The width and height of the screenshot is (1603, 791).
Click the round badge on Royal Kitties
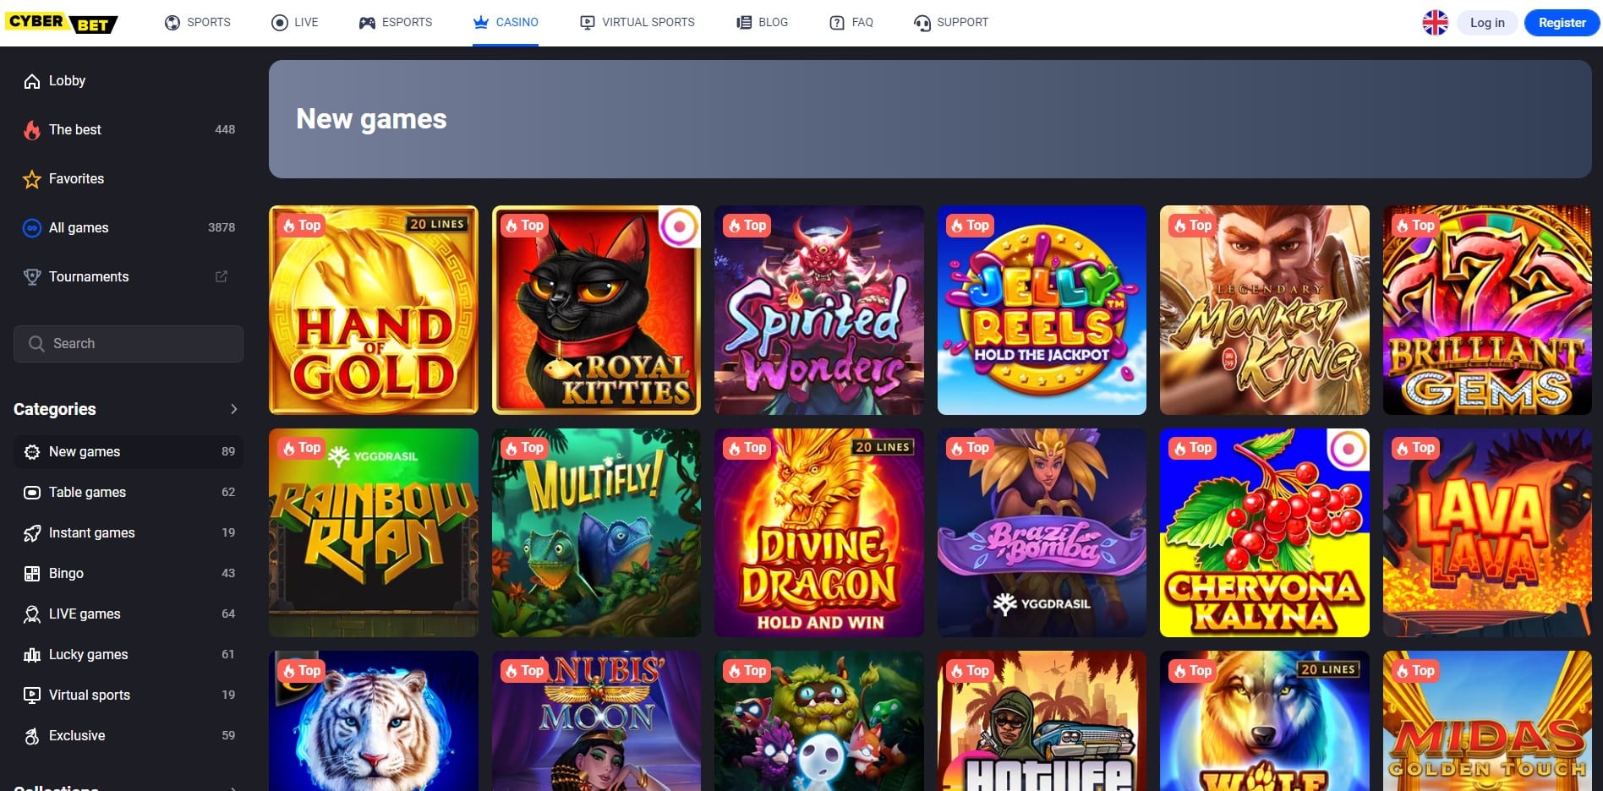(678, 226)
